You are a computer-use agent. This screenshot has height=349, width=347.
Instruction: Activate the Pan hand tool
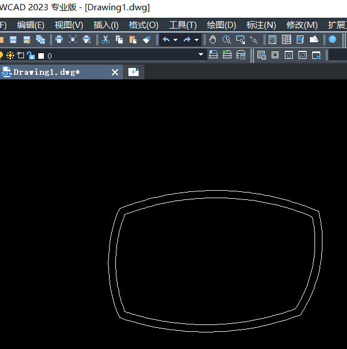213,39
